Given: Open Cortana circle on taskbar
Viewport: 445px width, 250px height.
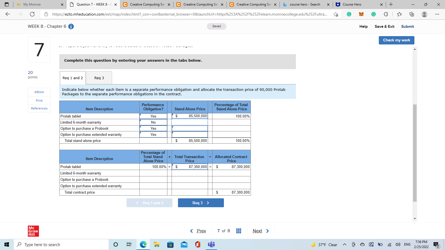Looking at the screenshot, I should coord(116,244).
